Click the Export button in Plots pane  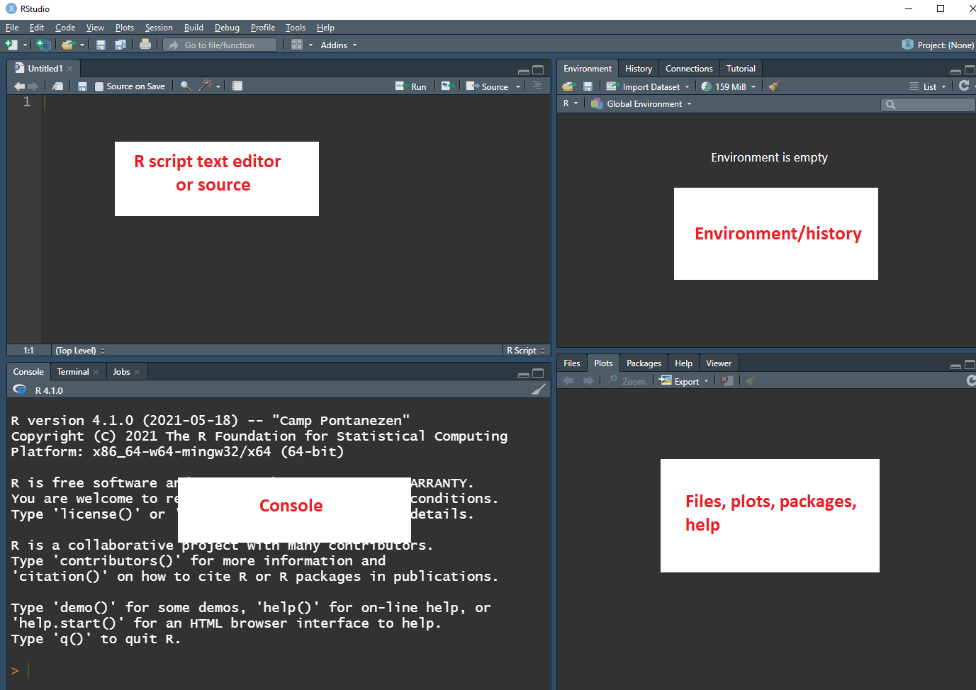point(683,381)
